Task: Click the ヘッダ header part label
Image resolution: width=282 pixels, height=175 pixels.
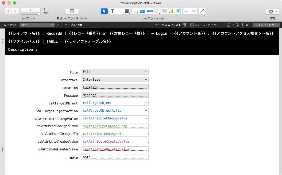Action: coord(3,42)
